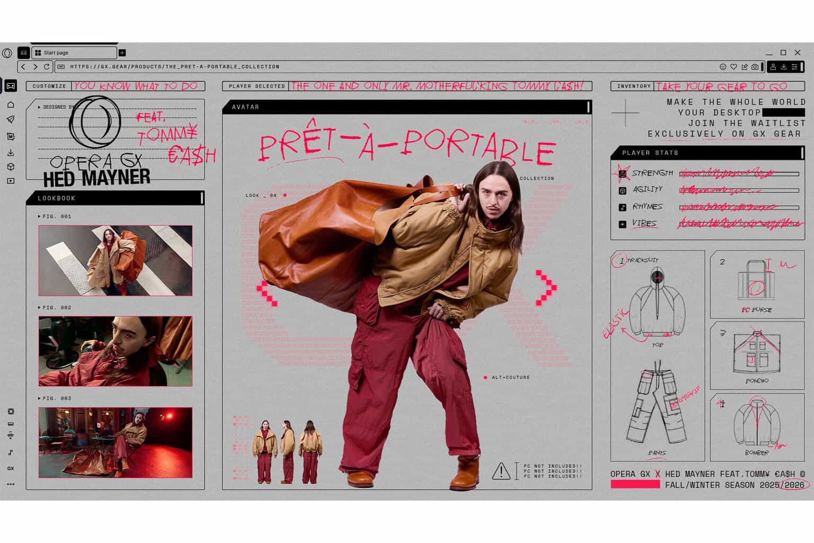Open Easy Setup sliders icon
This screenshot has height=543, width=814.
[794, 67]
